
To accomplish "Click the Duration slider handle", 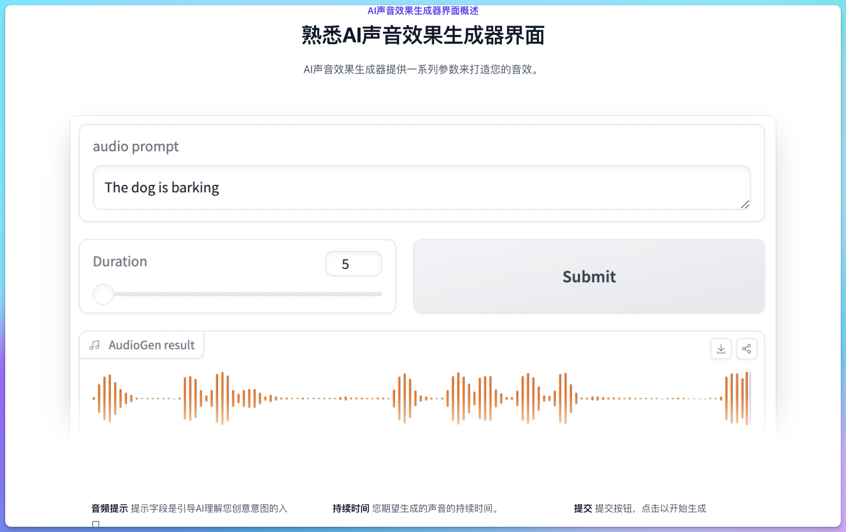I will [x=103, y=294].
